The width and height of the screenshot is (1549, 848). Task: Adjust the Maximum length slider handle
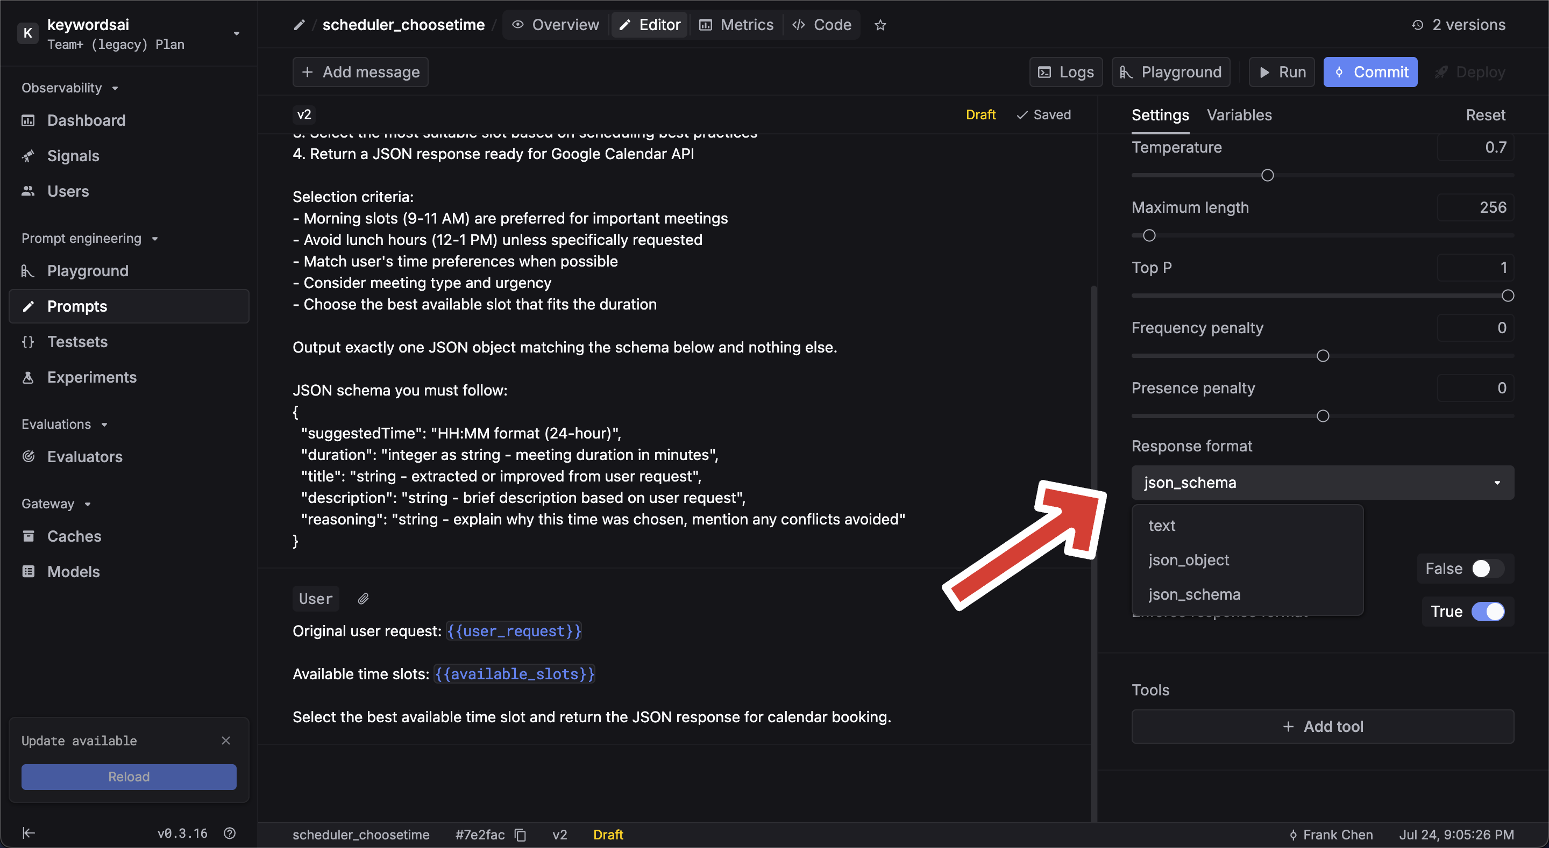(1148, 235)
